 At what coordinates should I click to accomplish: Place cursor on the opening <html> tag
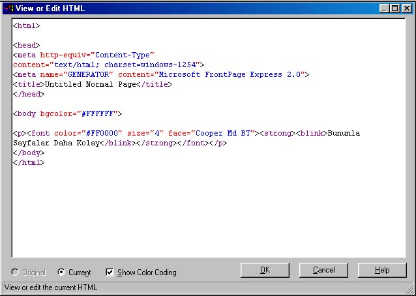point(27,25)
